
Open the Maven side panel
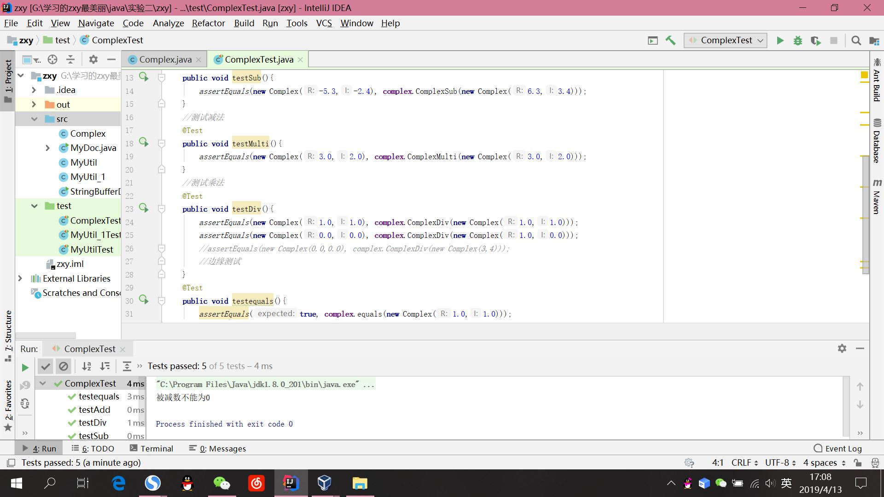[x=877, y=196]
